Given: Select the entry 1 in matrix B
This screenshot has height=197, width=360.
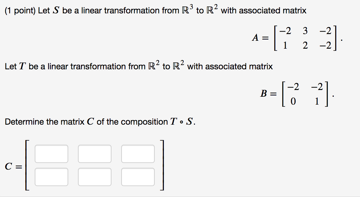Looking at the screenshot, I should (316, 101).
